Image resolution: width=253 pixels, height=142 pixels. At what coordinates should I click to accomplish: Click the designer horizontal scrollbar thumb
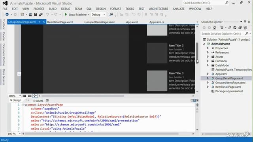(83, 96)
